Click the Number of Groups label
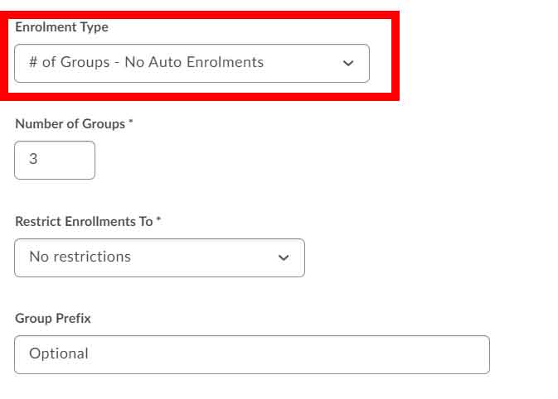Screen dimensions: 558x399 (x=70, y=124)
